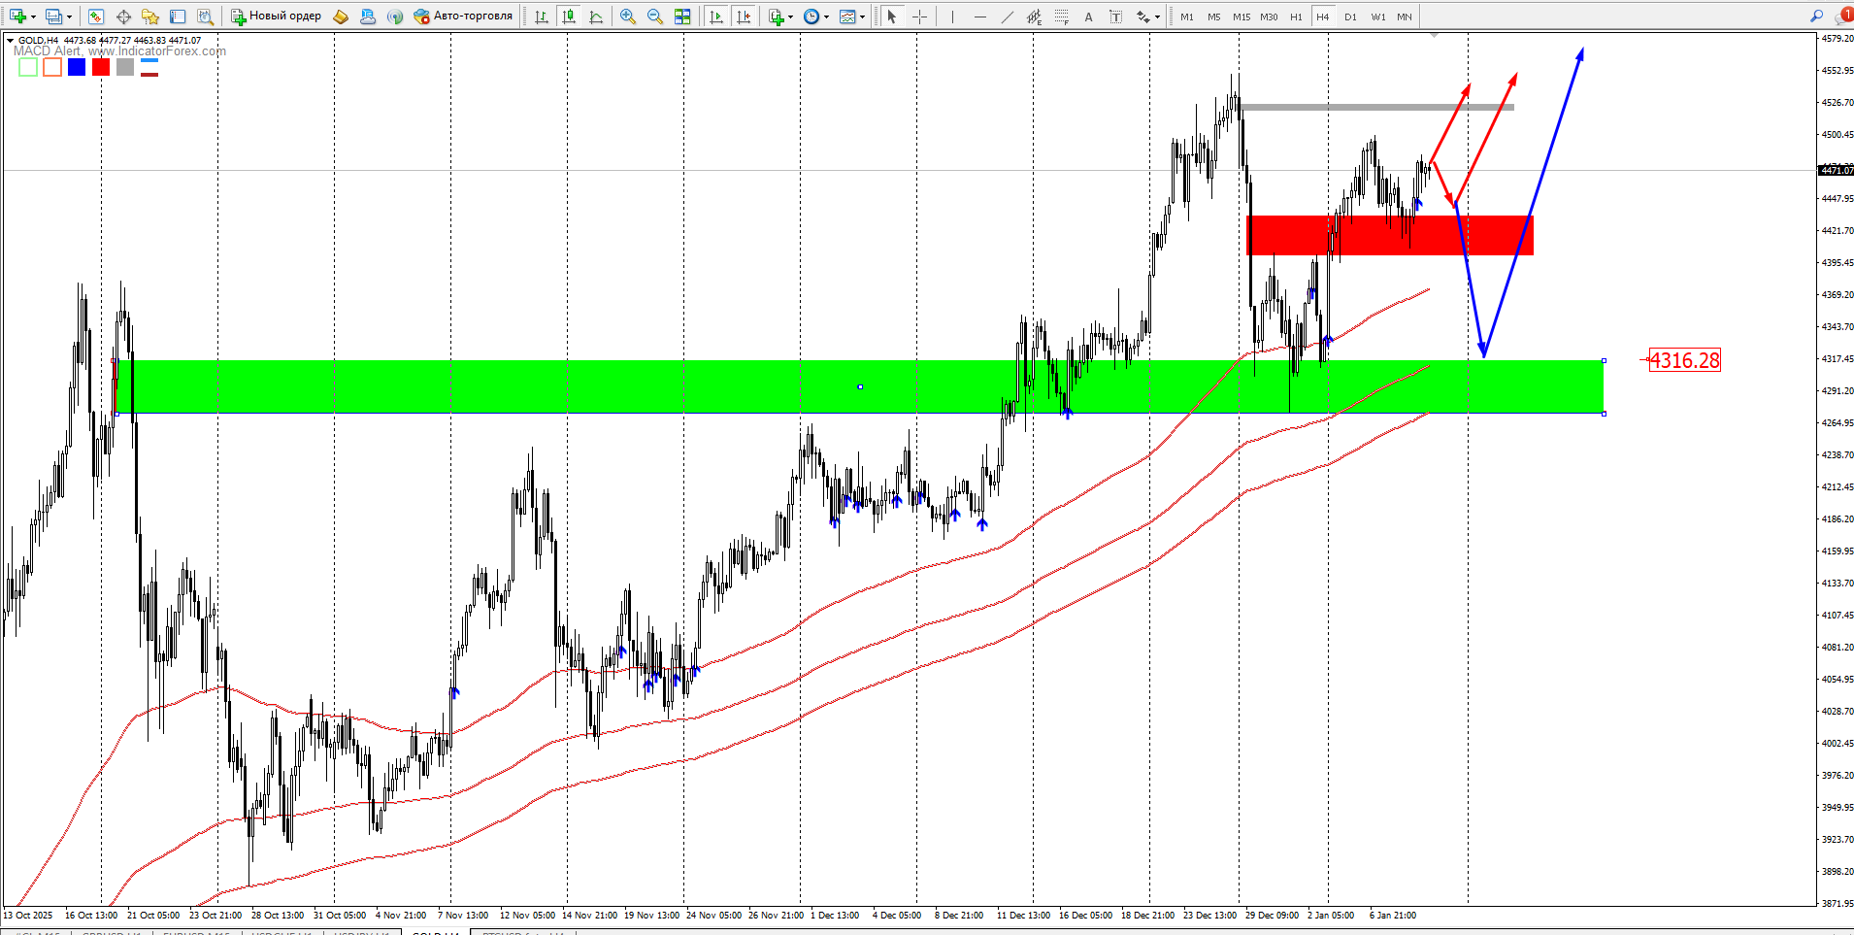Select the gray square chart object
This screenshot has height=935, width=1854.
pos(125,67)
